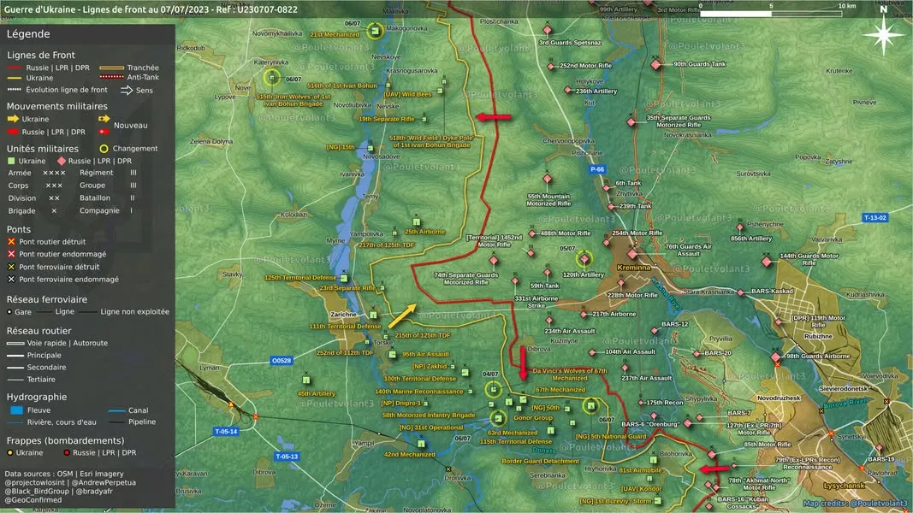Viewport: 913px width, 513px height.
Task: Select the P-66 road shield
Action: [596, 169]
